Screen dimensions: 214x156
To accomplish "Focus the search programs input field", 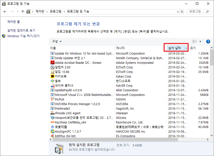I will pyautogui.click(x=197, y=12).
